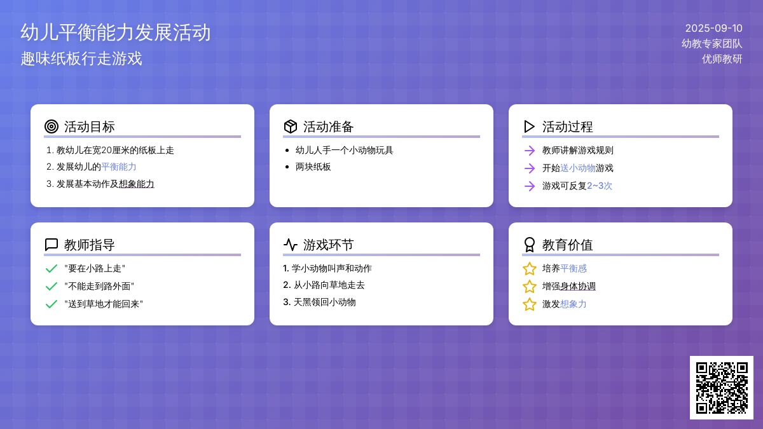Click the target icon beside 活动目标
Screen dimensions: 763x429
pyautogui.click(x=52, y=126)
